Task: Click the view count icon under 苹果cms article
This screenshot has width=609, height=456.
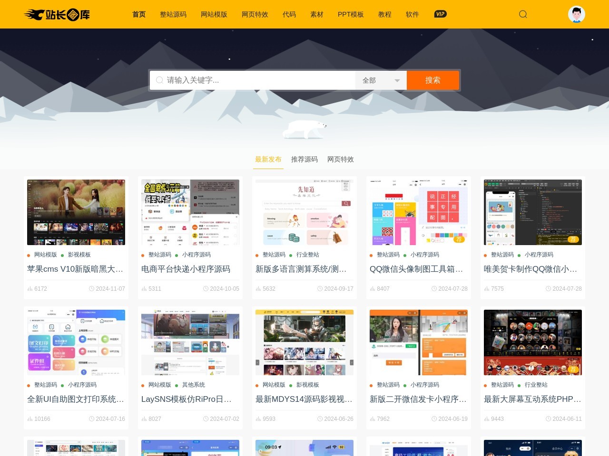Action: tap(29, 288)
